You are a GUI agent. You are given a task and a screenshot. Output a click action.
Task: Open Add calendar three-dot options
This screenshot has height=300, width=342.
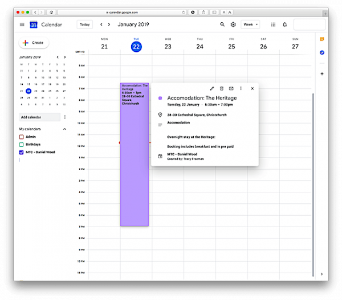tap(65, 117)
